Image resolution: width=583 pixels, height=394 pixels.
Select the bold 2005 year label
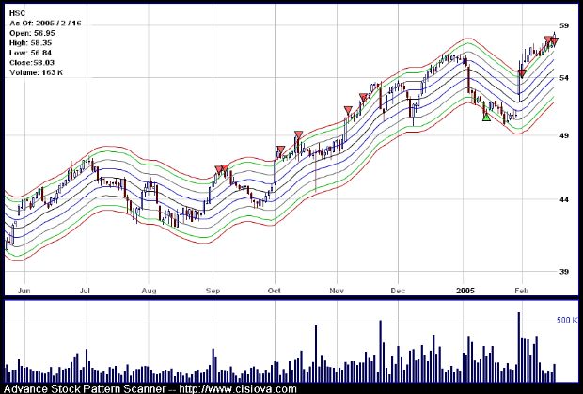[465, 291]
